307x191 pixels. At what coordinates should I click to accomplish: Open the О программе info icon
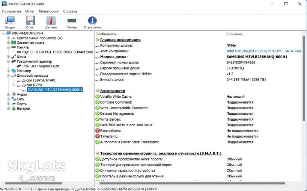pyautogui.click(x=92, y=21)
